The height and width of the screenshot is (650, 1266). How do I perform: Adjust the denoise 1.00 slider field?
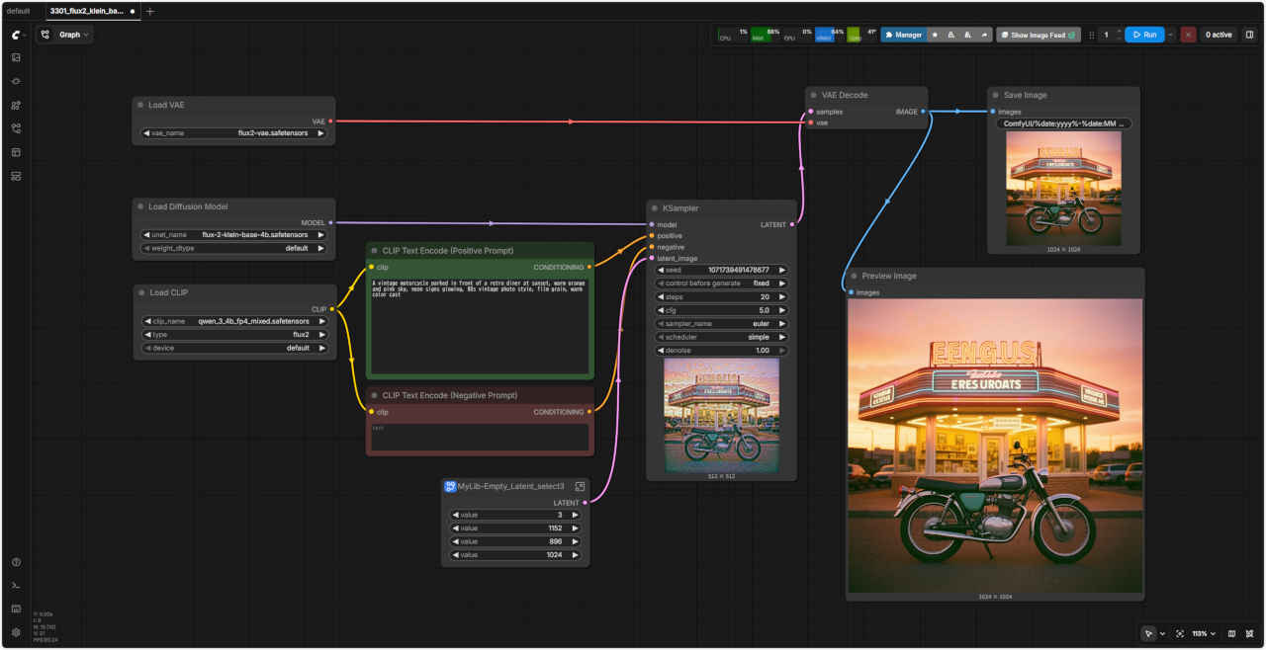click(720, 351)
